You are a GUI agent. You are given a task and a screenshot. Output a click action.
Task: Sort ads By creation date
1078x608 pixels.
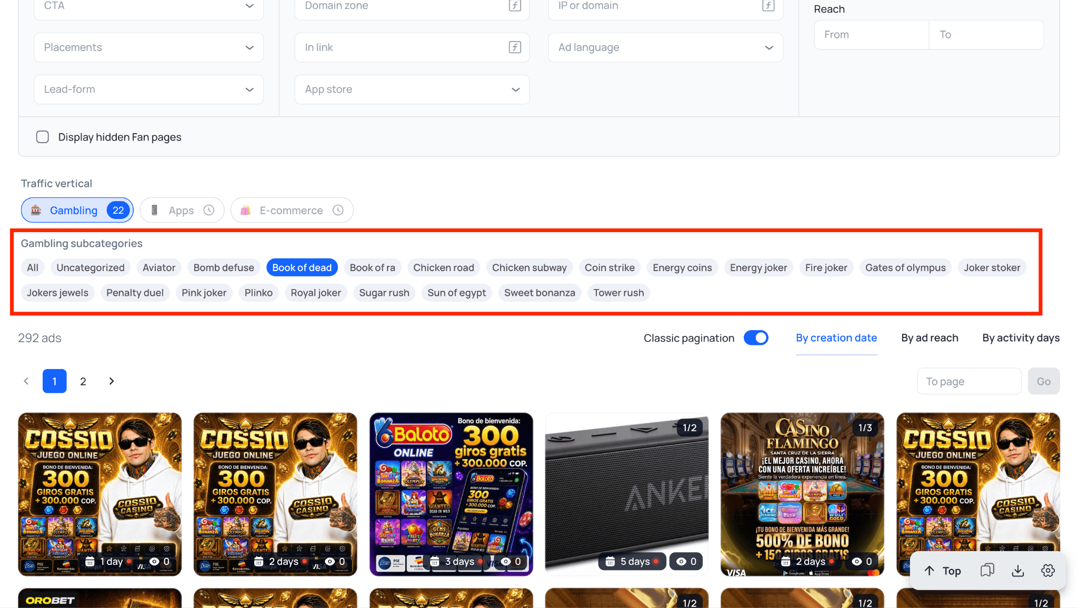(x=836, y=338)
